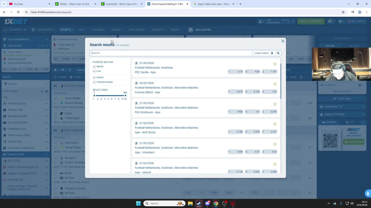Uncheck the Championships section filter
Image resolution: width=371 pixels, height=208 pixels.
94,82
